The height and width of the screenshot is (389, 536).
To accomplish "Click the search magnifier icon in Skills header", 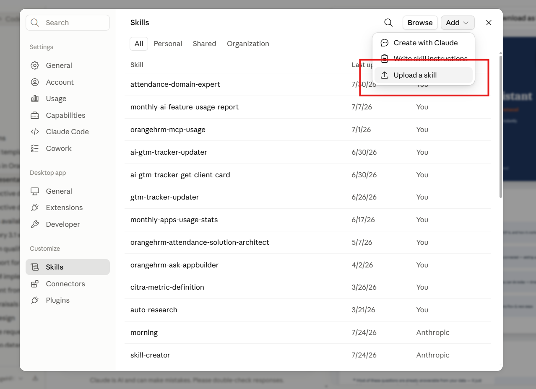I will [388, 23].
